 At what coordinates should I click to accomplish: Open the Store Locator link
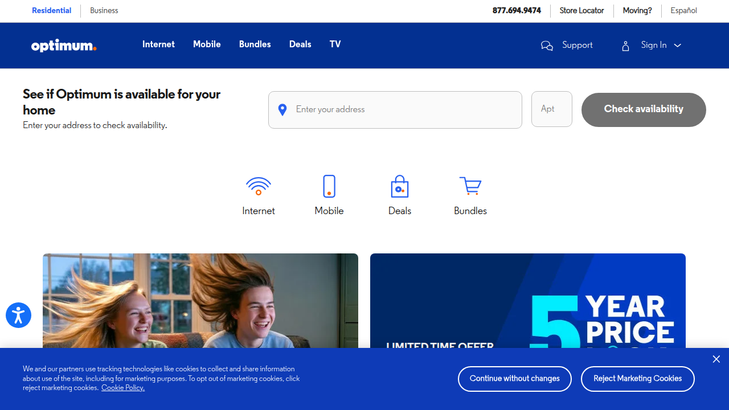(x=581, y=11)
